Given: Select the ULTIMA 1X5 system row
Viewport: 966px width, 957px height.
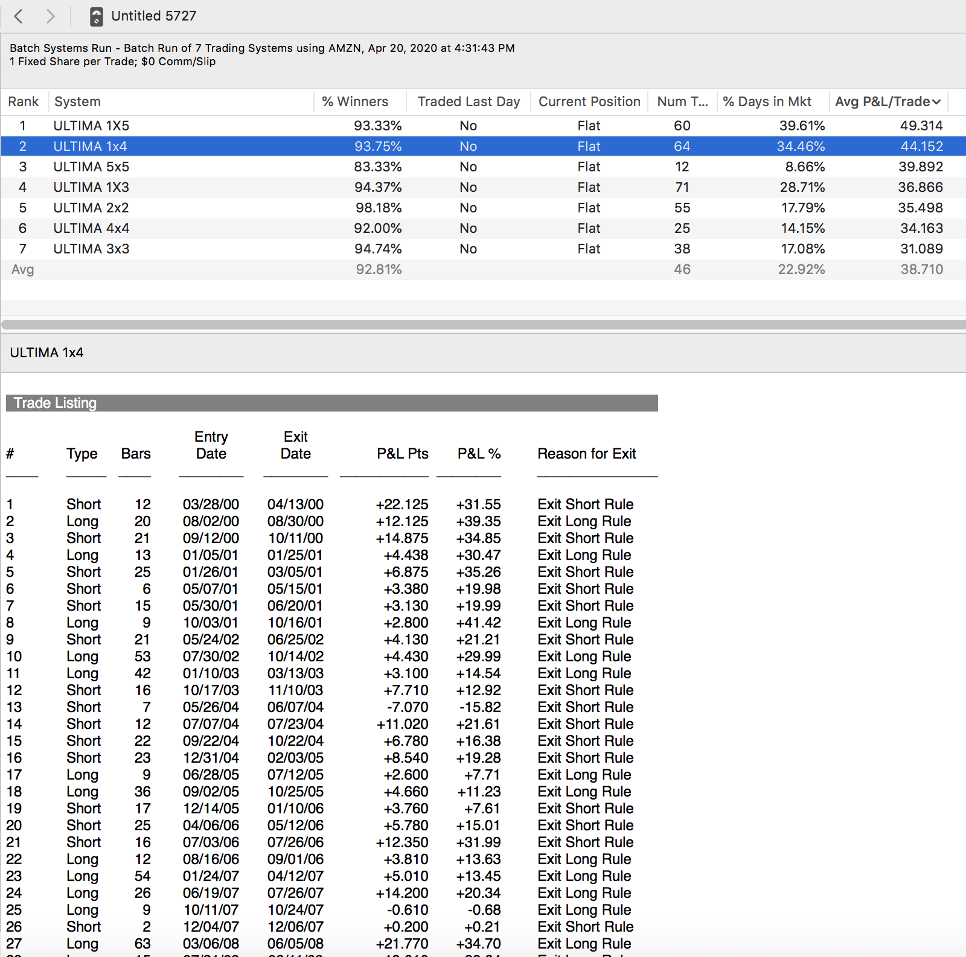Looking at the screenshot, I should pos(91,126).
